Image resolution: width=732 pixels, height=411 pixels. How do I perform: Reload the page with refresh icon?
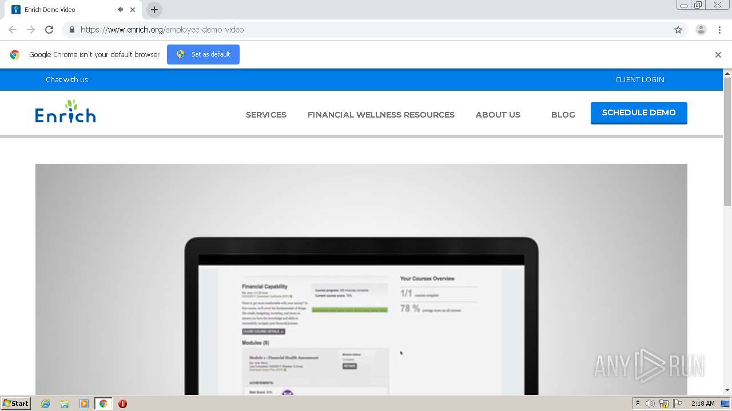pos(49,30)
